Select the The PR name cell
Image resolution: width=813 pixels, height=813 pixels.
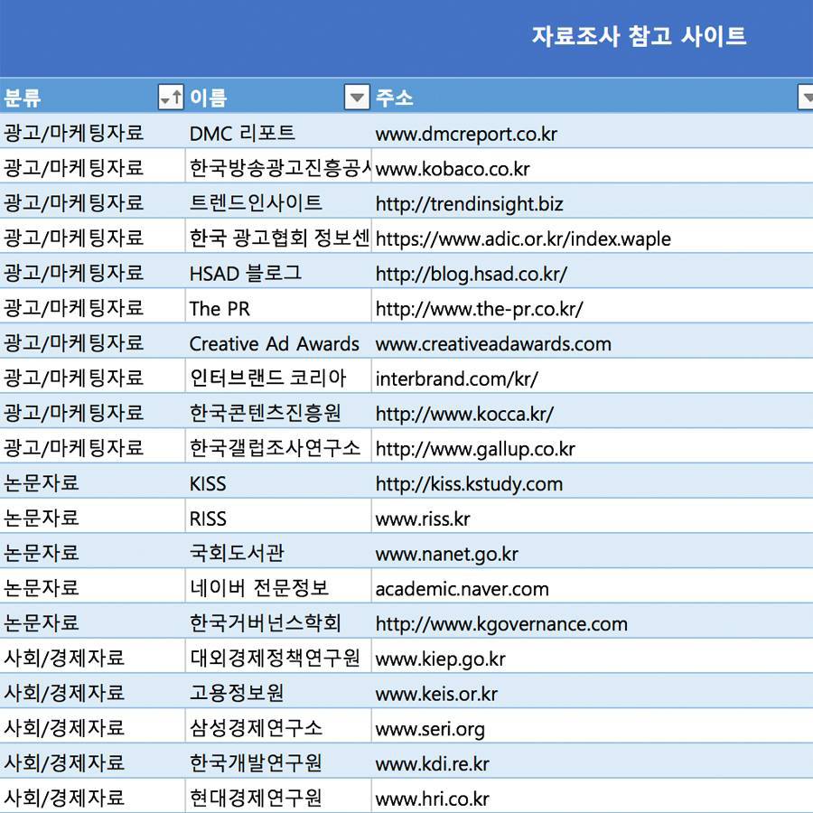(x=278, y=306)
